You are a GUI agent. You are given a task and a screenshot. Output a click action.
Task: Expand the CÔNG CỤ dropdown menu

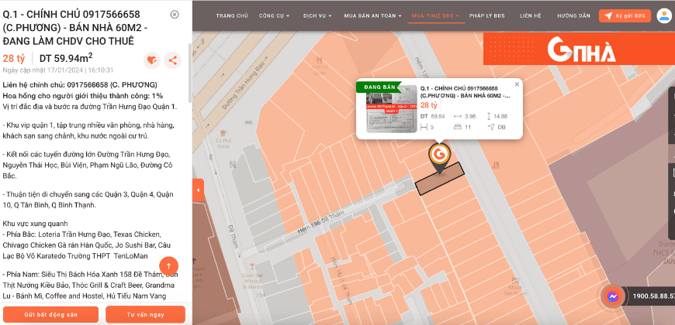(x=274, y=16)
